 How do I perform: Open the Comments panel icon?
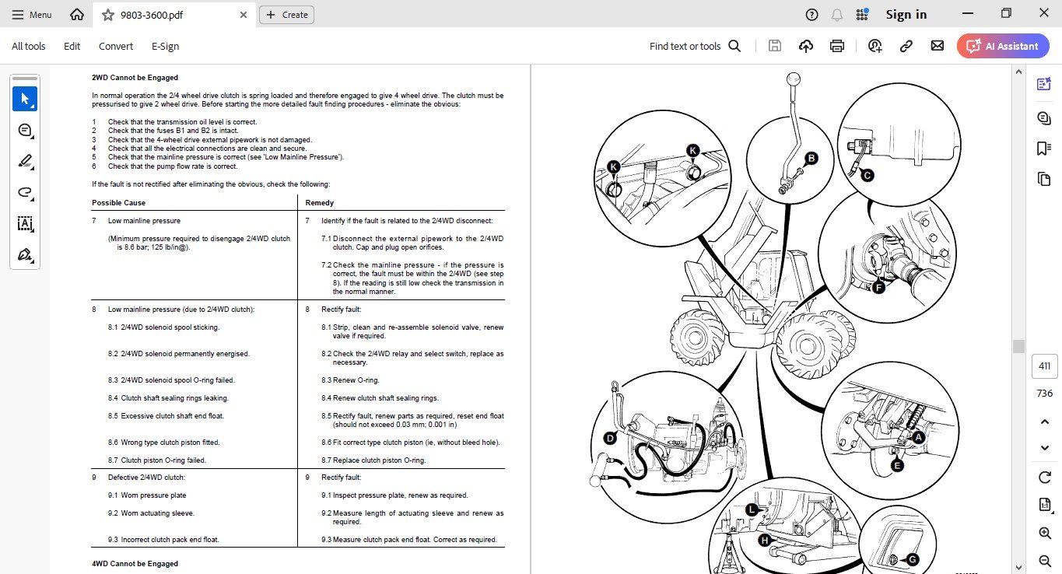(1044, 117)
